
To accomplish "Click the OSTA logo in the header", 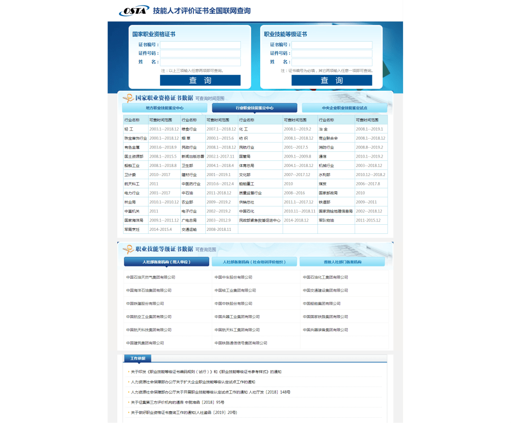I will (134, 11).
